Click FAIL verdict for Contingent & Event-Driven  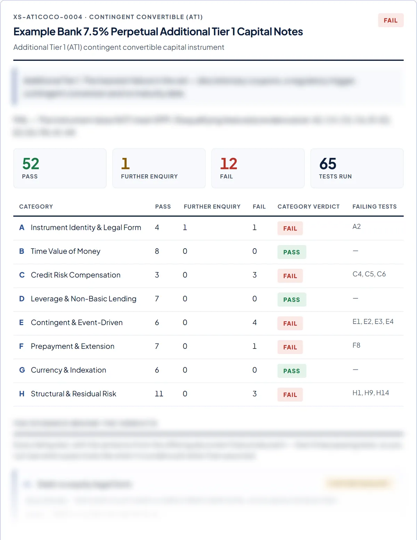pos(290,323)
